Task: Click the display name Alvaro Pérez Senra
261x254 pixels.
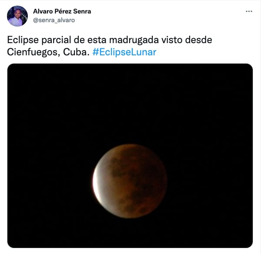Action: (62, 11)
